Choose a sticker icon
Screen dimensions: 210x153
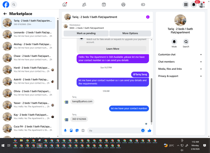(77, 130)
